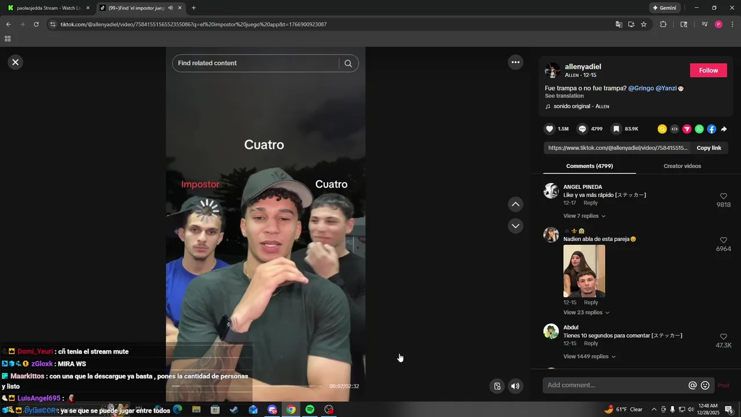Switch to Creator videos tab

[682, 166]
